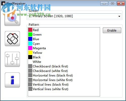
Task: Open the Screen selection dropdown
Action: pos(75,16)
